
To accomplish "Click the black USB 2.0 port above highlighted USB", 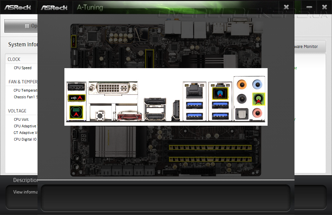I will point(76,87).
